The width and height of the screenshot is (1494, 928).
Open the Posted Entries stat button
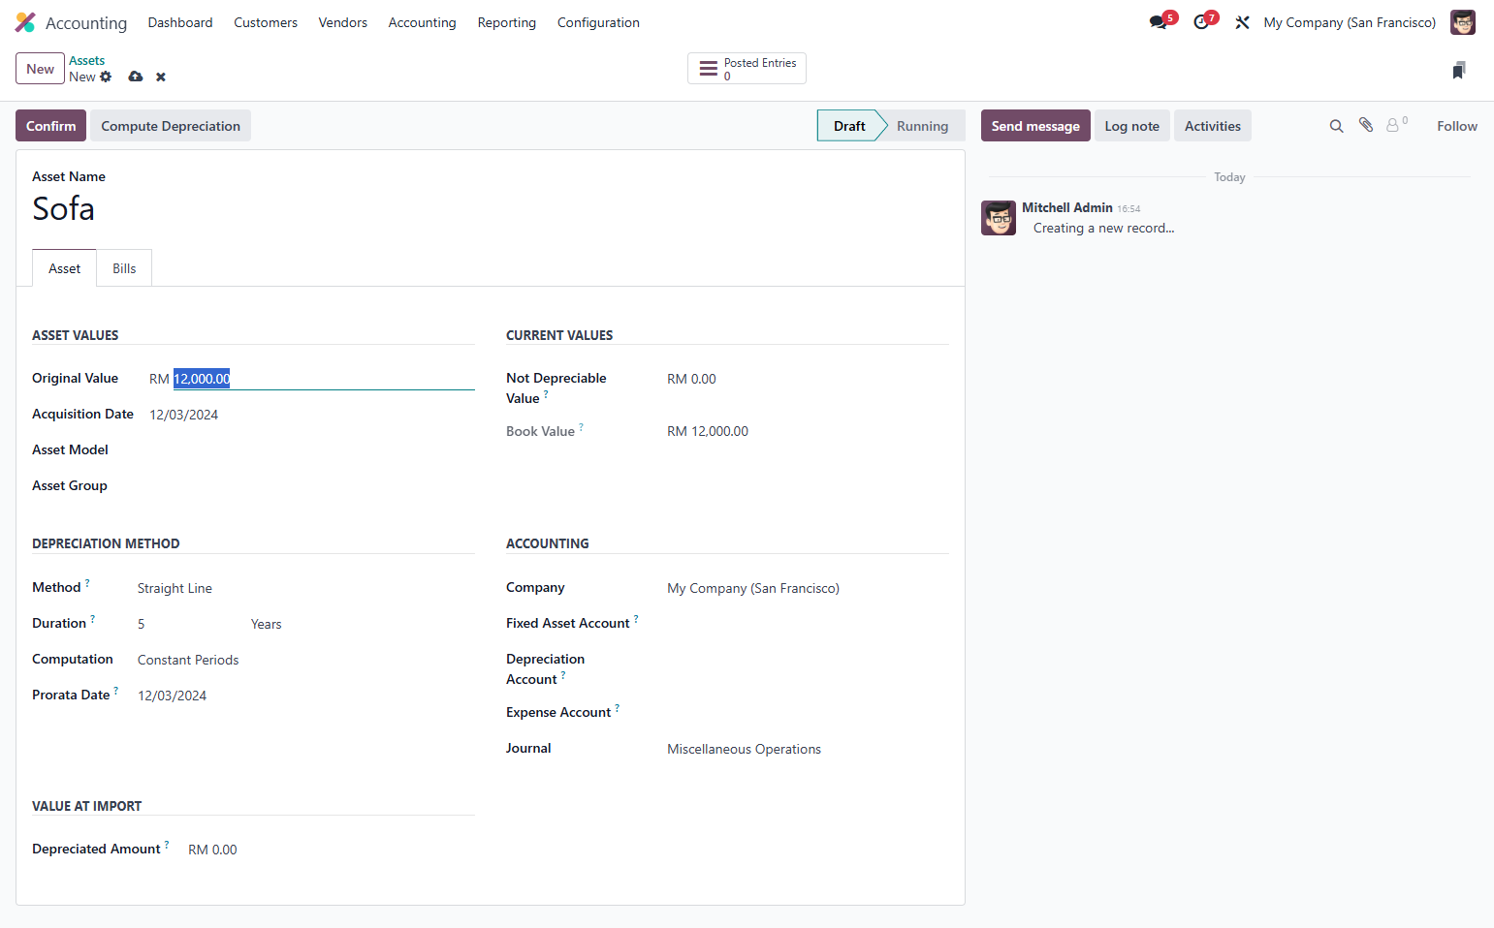747,69
